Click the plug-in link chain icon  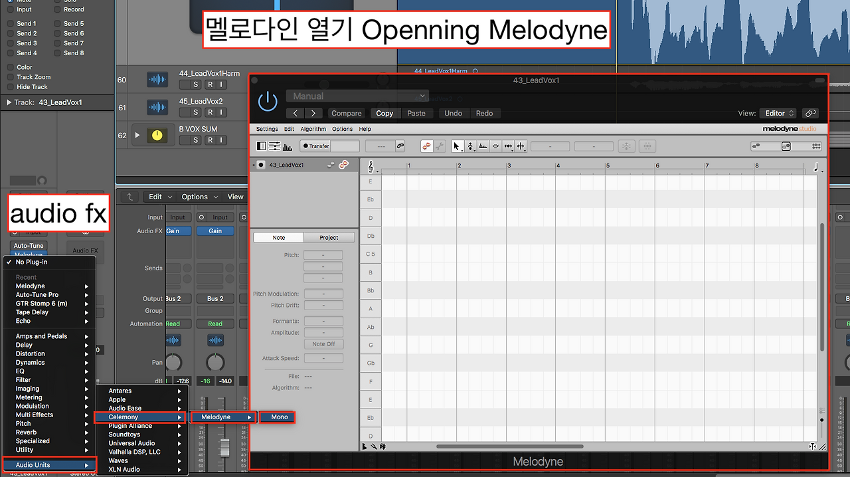(809, 114)
